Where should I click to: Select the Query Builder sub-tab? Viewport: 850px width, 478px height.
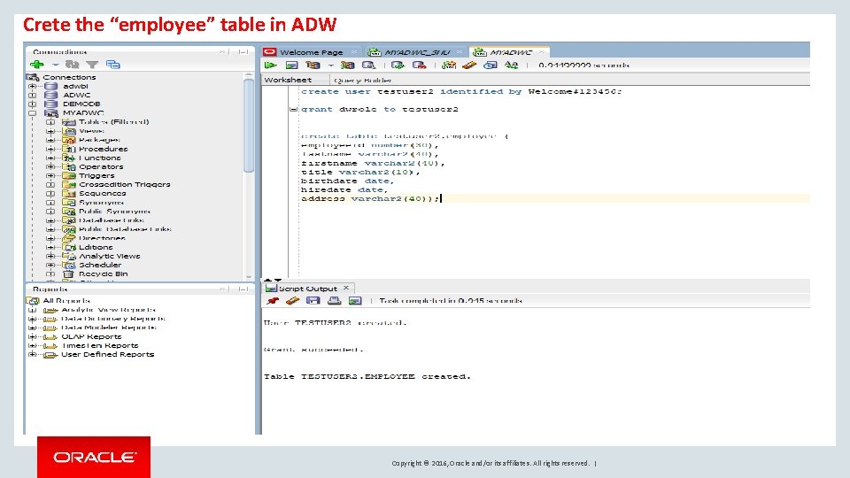tap(363, 81)
